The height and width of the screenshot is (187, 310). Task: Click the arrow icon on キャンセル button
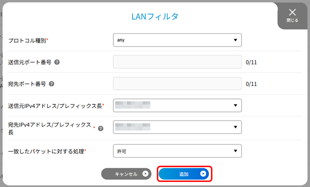145,174
